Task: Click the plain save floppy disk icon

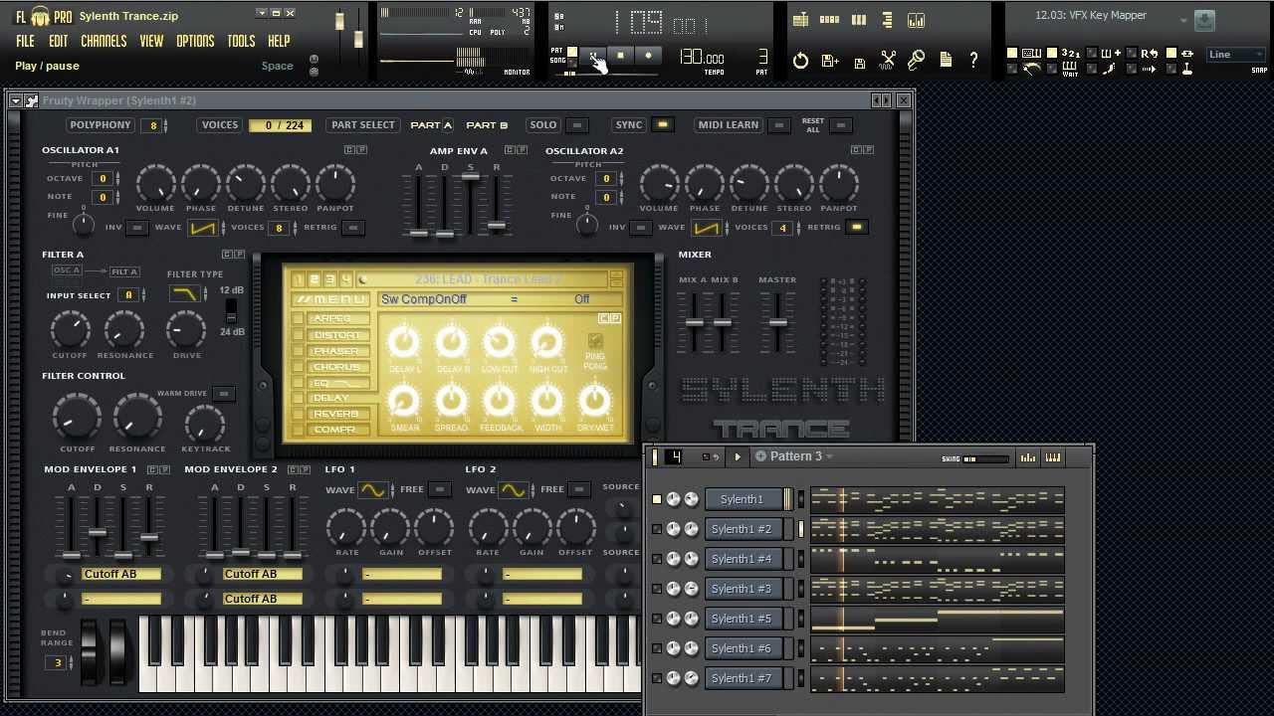Action: pos(860,63)
